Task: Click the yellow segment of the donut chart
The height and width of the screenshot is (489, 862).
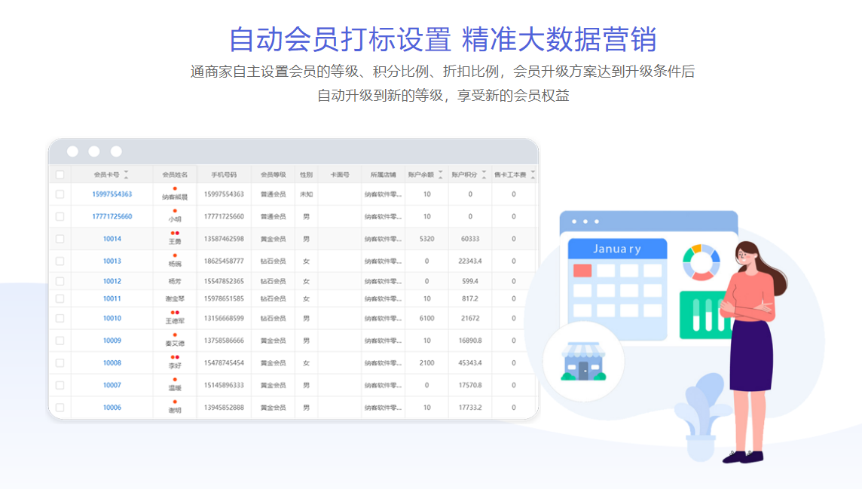Action: (696, 248)
